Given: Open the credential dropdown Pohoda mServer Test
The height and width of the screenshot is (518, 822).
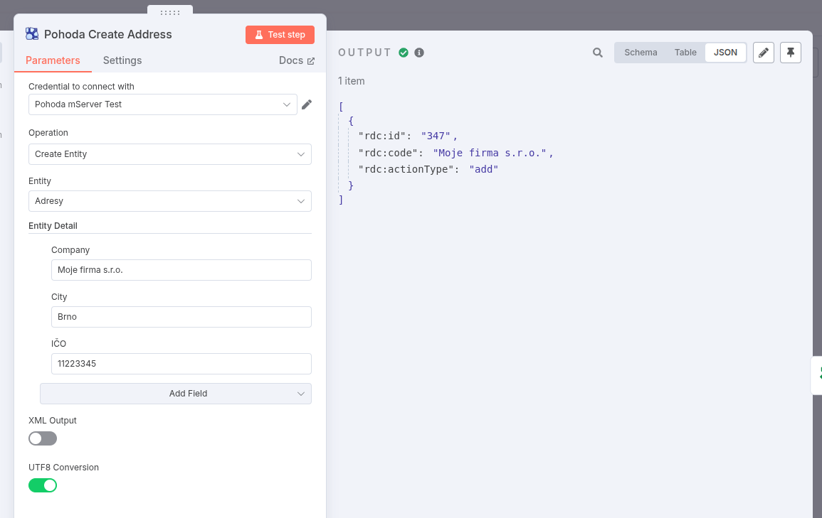Looking at the screenshot, I should pyautogui.click(x=162, y=104).
